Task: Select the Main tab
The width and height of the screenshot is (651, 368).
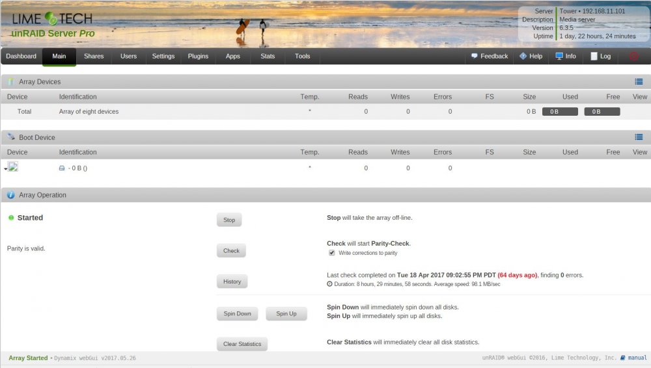Action: point(59,56)
